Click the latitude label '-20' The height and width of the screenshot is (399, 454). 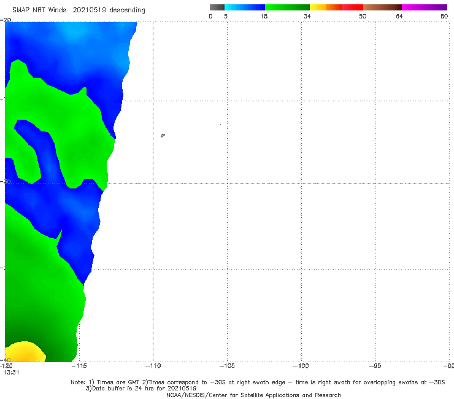(6, 20)
